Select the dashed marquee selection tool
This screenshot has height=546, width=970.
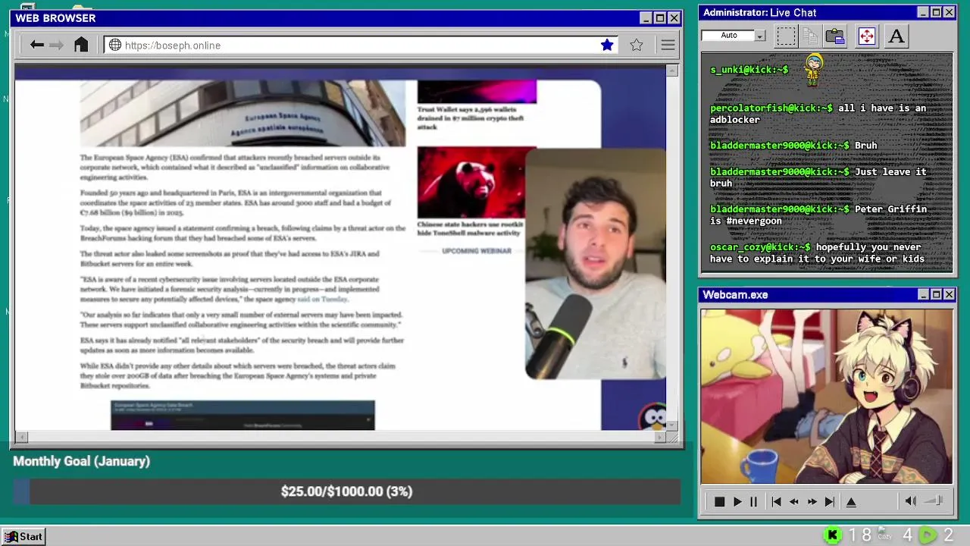(786, 36)
